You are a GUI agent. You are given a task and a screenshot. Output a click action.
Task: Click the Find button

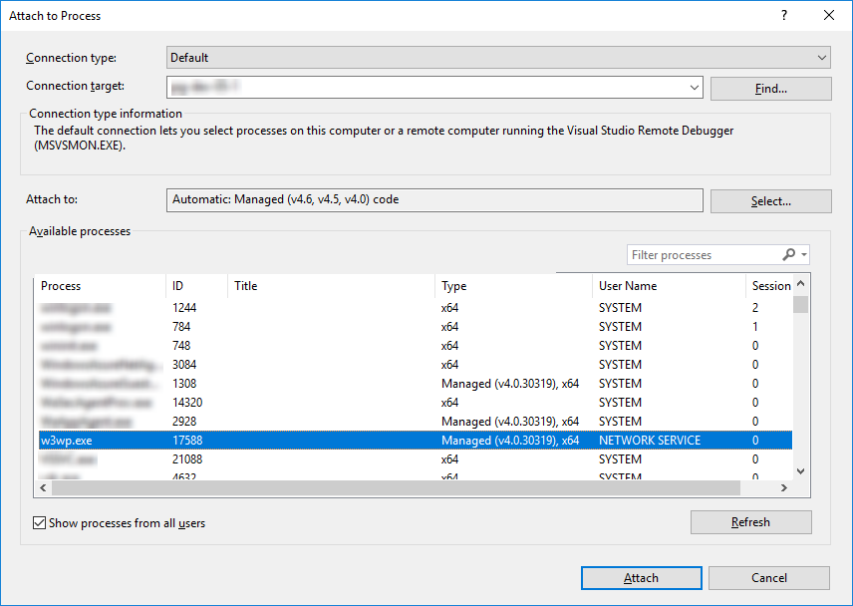click(x=769, y=88)
